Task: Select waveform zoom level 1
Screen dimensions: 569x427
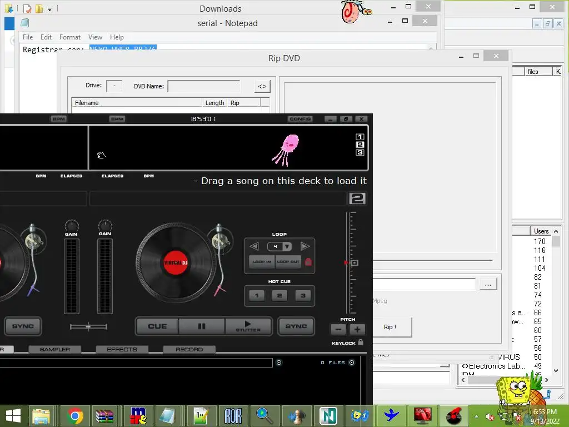Action: [360, 137]
